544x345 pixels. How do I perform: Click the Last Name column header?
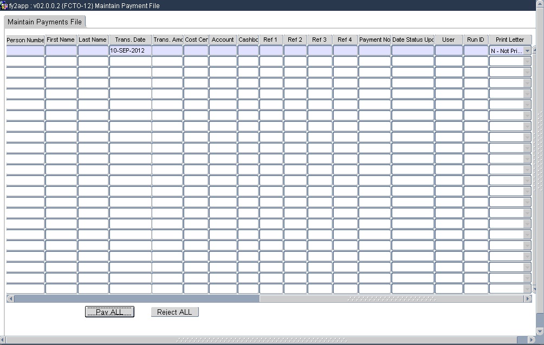(x=92, y=39)
